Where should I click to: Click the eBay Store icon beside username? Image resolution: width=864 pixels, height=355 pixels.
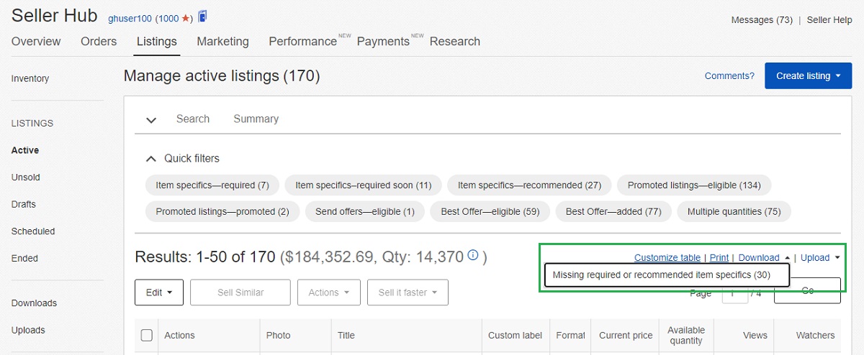(202, 17)
